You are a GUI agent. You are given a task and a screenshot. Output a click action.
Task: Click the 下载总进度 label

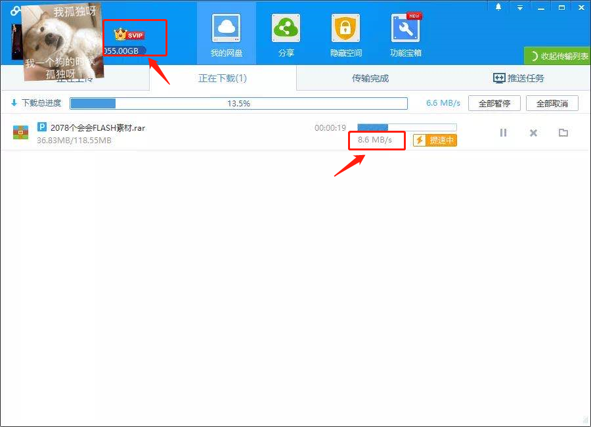[41, 103]
